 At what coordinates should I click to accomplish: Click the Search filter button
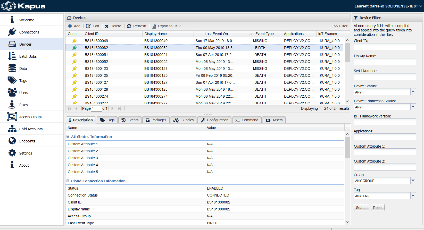[x=362, y=208]
